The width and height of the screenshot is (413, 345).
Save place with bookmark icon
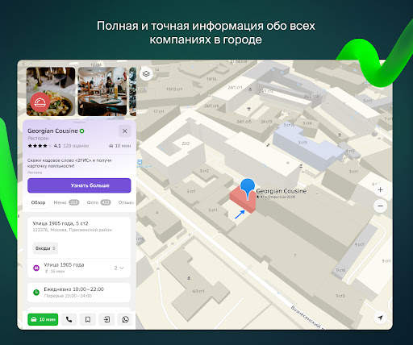tap(88, 319)
